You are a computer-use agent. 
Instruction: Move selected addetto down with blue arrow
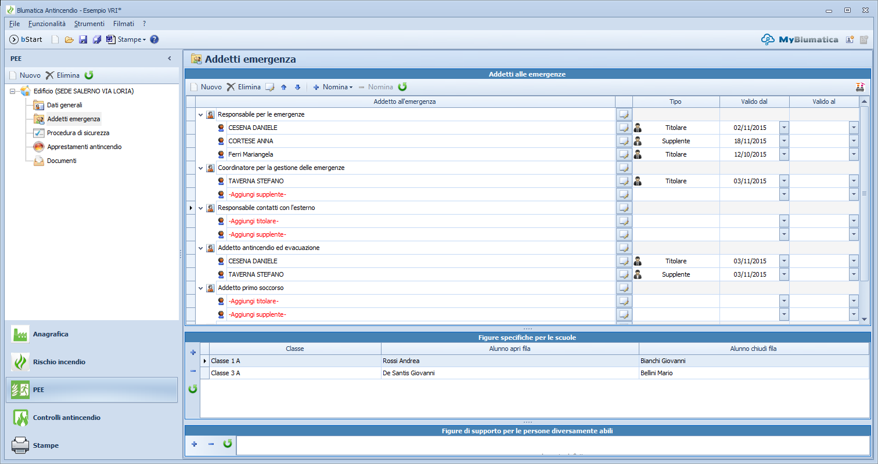[x=297, y=87]
